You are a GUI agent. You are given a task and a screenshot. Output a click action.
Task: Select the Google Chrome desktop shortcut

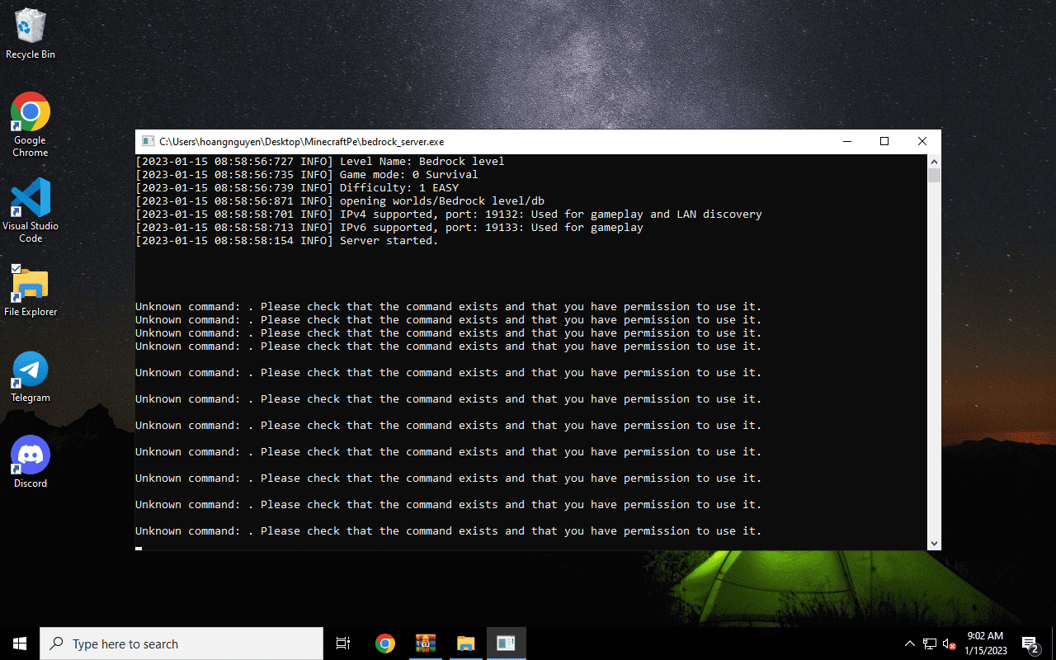point(31,125)
